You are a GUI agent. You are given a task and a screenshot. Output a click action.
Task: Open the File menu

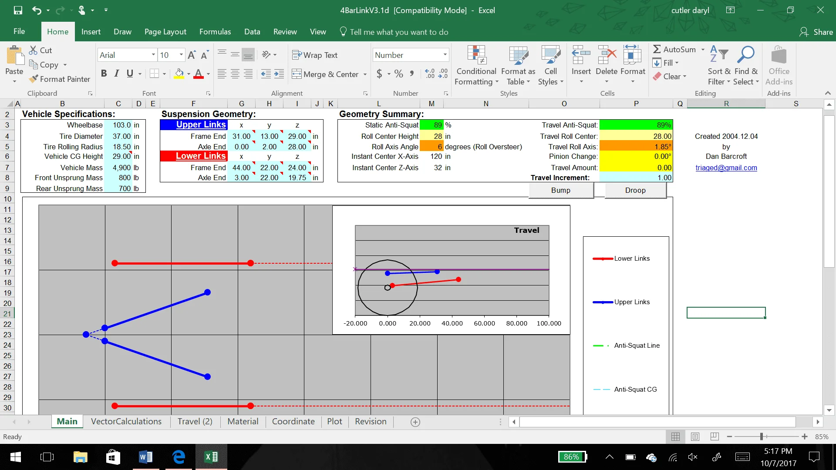pos(19,31)
